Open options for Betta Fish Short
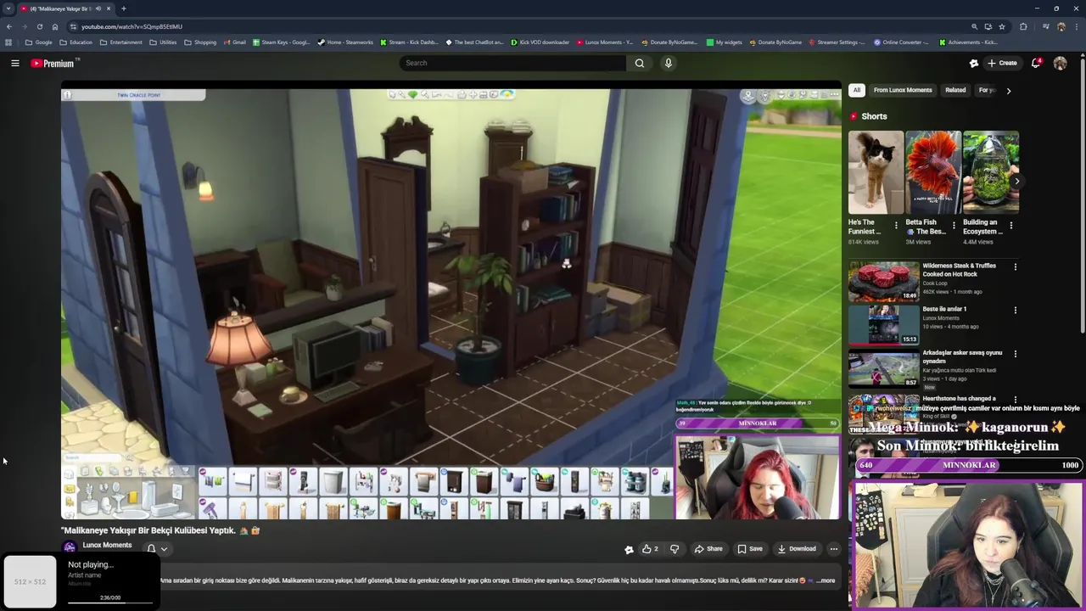This screenshot has height=611, width=1086. click(x=954, y=226)
